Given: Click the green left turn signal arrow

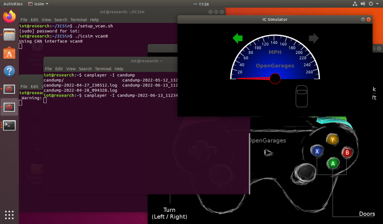Looking at the screenshot, I should click(238, 39).
